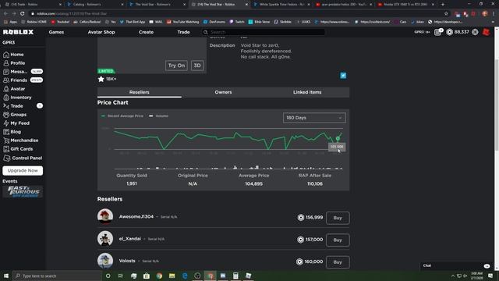Open the Home sidebar link
Viewport: 499px width, 281px height.
[13, 55]
